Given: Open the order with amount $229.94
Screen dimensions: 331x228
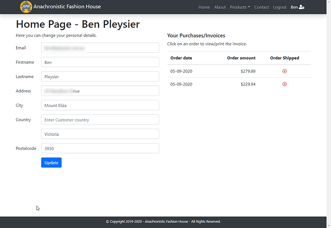Looking at the screenshot, I should tap(239, 84).
